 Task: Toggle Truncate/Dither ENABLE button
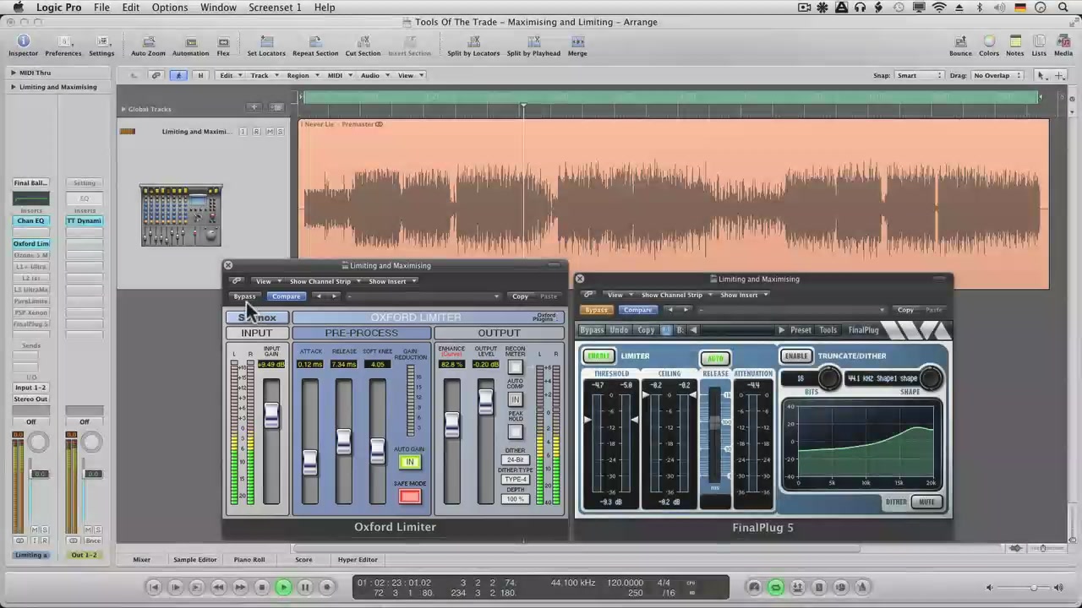tap(796, 356)
